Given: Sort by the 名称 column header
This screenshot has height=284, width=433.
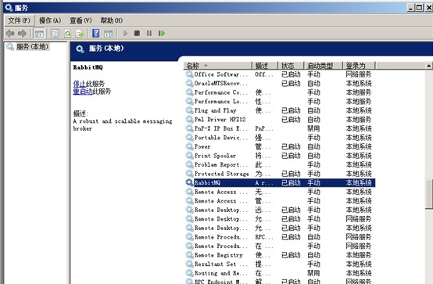Looking at the screenshot, I should (x=217, y=66).
